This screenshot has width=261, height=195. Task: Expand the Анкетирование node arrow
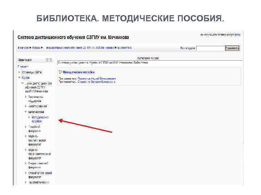click(26, 106)
